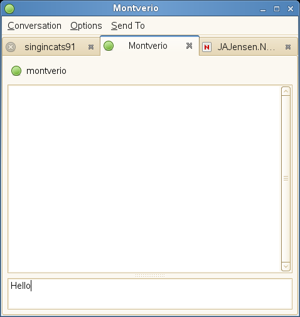Click the green status icon beside montverio name
Image resolution: width=300 pixels, height=317 pixels.
tap(16, 71)
